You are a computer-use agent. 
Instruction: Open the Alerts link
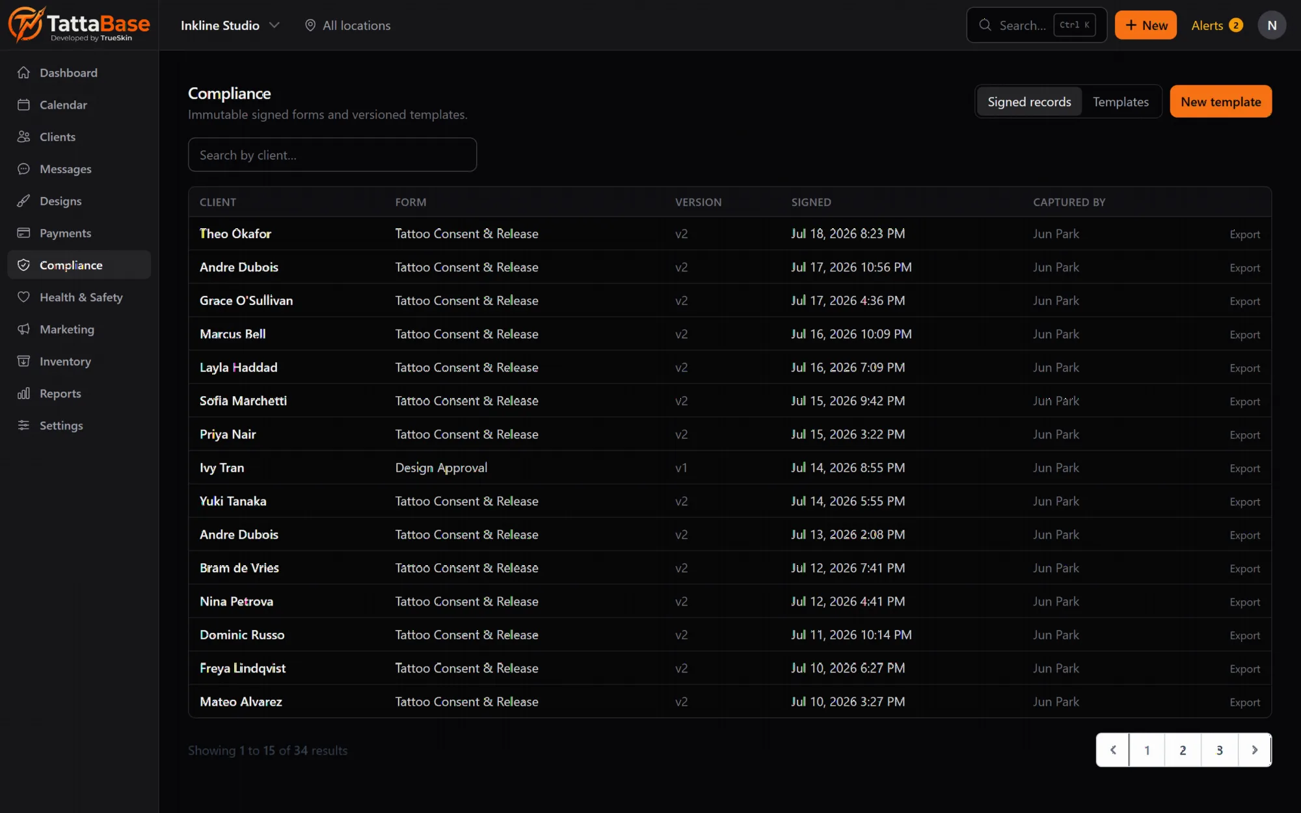click(x=1217, y=25)
